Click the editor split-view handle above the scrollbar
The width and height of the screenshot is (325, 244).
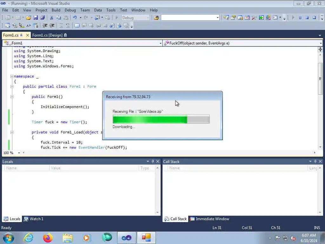(x=320, y=49)
